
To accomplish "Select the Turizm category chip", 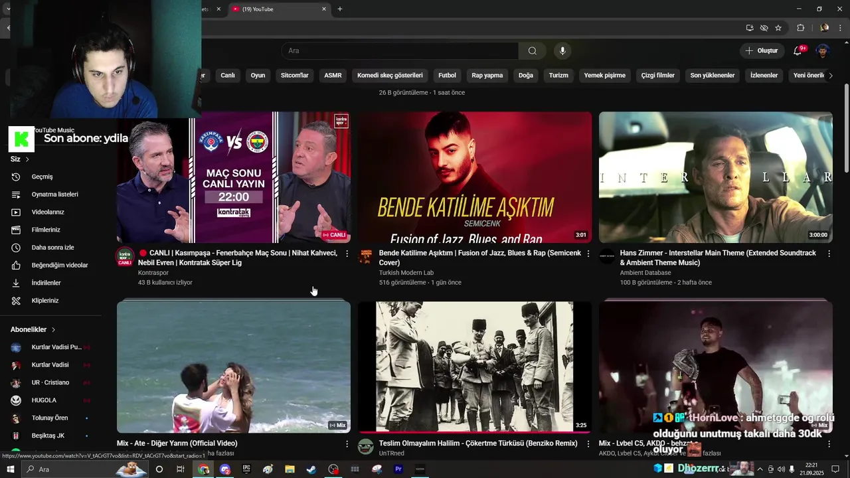I will [x=558, y=76].
